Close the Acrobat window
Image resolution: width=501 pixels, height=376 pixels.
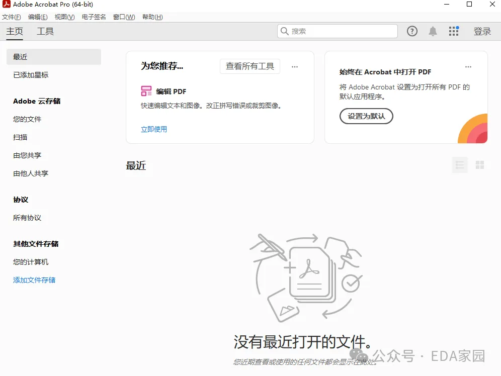(x=492, y=4)
